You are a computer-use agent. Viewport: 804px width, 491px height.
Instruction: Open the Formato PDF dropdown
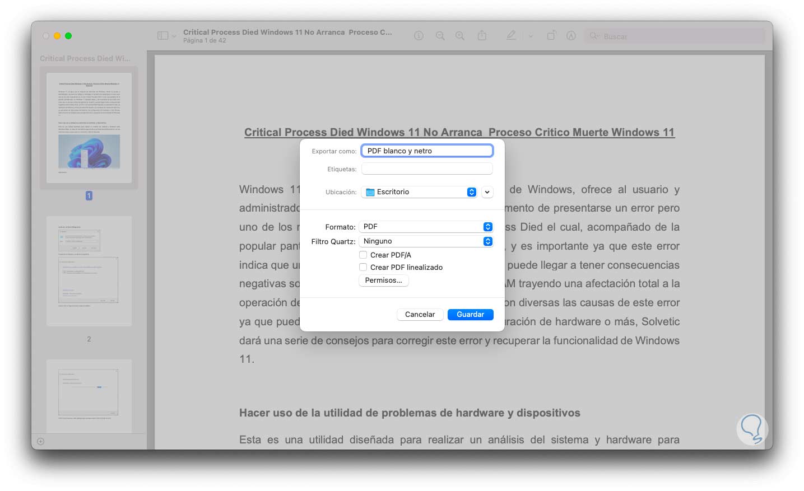[426, 227]
